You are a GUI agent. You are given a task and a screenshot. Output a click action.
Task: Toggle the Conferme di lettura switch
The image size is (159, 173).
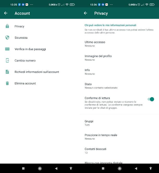[x=151, y=99]
